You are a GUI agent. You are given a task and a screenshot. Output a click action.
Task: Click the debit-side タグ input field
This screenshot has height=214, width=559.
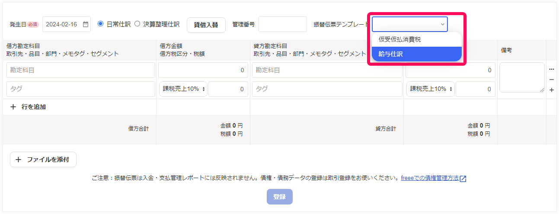coord(81,89)
